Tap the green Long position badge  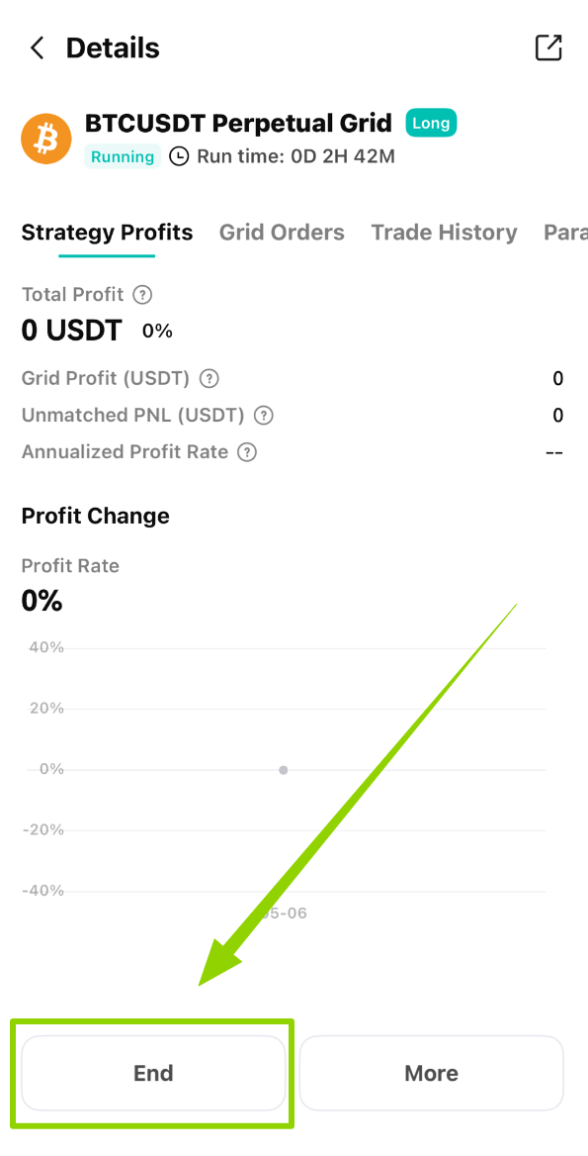pyautogui.click(x=431, y=123)
